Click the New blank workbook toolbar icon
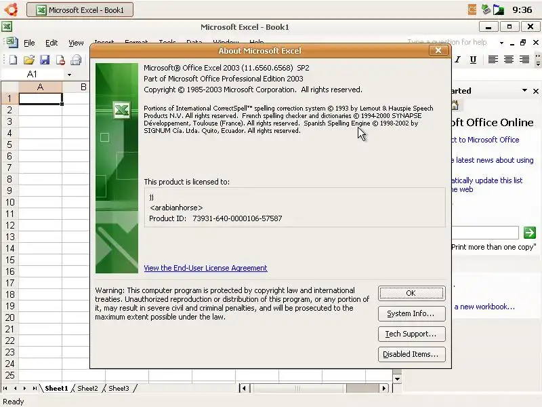This screenshot has width=542, height=407. pos(13,60)
